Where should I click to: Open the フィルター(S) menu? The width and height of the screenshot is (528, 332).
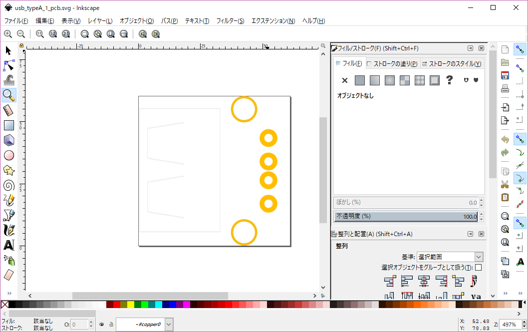[230, 21]
